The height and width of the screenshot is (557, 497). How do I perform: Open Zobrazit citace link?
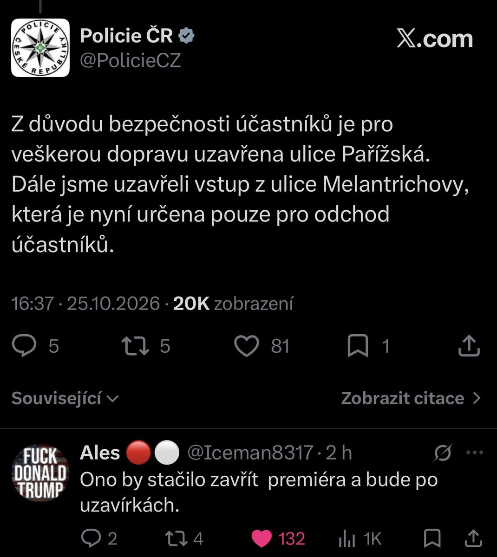click(x=411, y=398)
